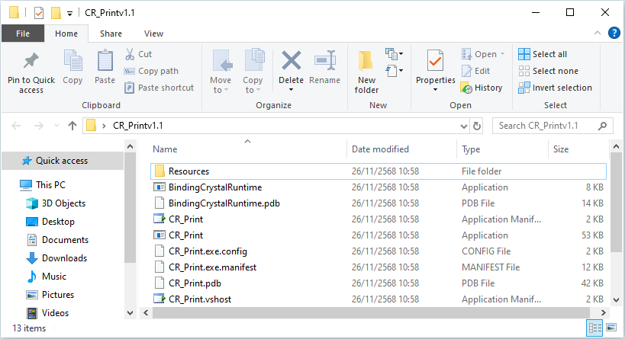Click Invert selection in the ribbon
Viewport: 625px width, 339px height.
pos(555,88)
